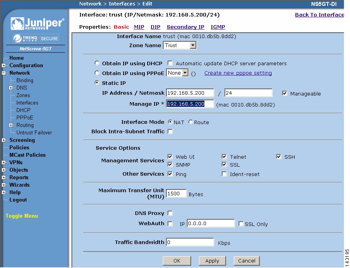
Task: Check the SSL Only box
Action: click(241, 224)
